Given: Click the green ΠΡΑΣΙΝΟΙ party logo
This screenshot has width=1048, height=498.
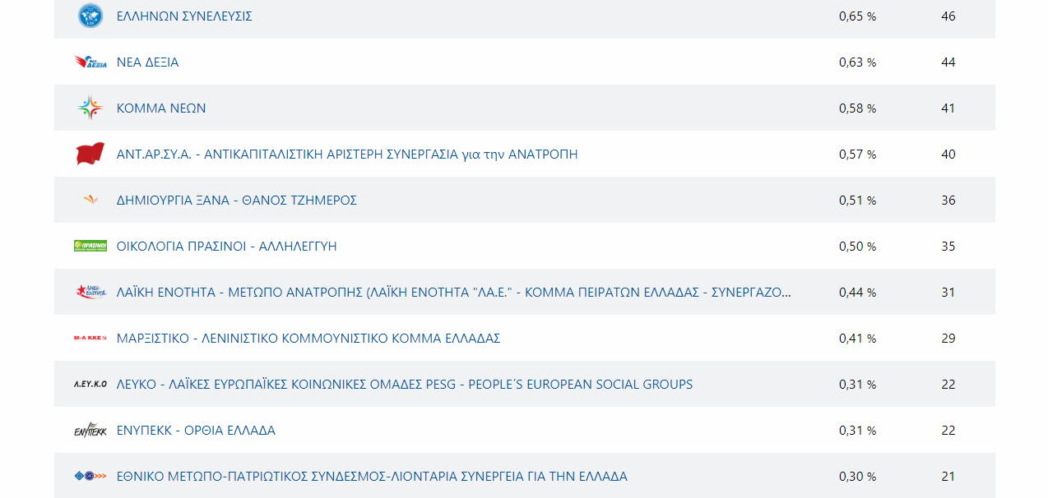Looking at the screenshot, I should tap(90, 246).
